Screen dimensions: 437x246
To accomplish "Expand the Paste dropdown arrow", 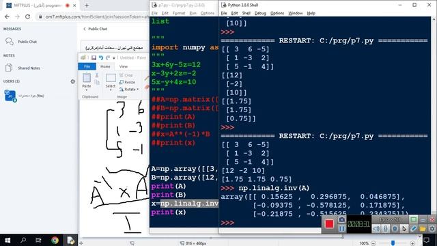I will pyautogui.click(x=87, y=90).
